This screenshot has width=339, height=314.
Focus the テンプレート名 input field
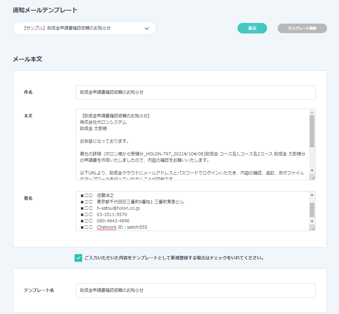pos(196,290)
